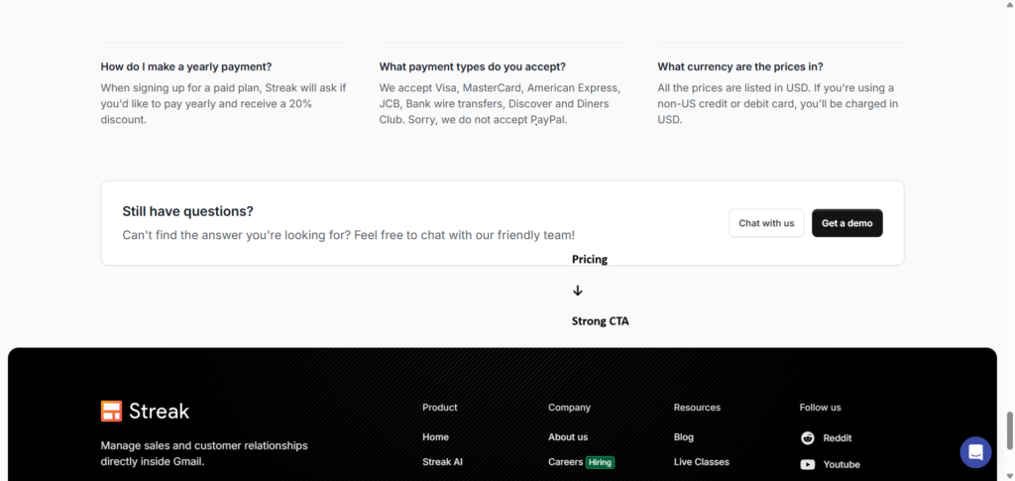Open the Home footer link
The image size is (1015, 481).
pyautogui.click(x=436, y=437)
